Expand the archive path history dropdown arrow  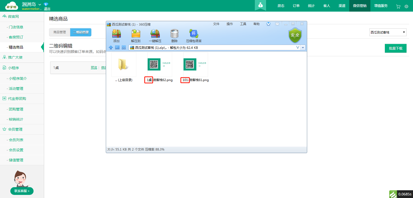(303, 47)
